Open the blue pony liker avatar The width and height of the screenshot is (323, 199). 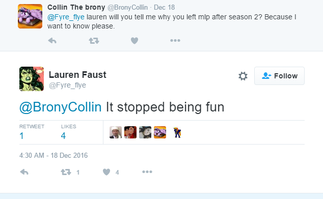(x=177, y=132)
